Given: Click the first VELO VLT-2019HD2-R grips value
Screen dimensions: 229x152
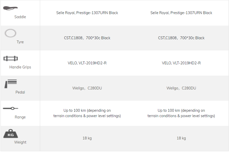Looking at the screenshot, I should click(x=87, y=63).
